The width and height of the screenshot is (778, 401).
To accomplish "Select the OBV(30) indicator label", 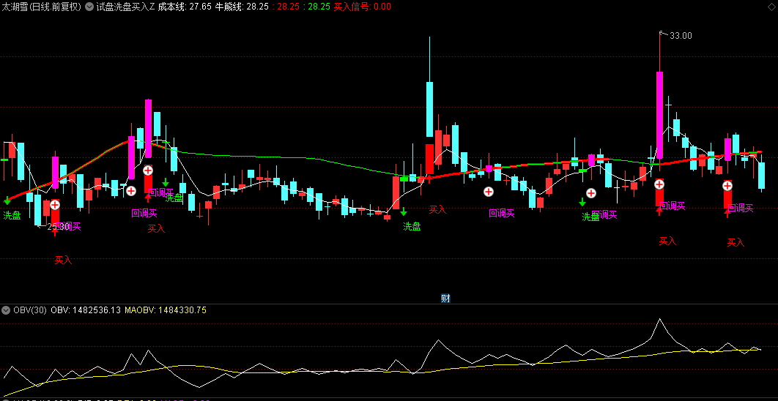I will 30,310.
